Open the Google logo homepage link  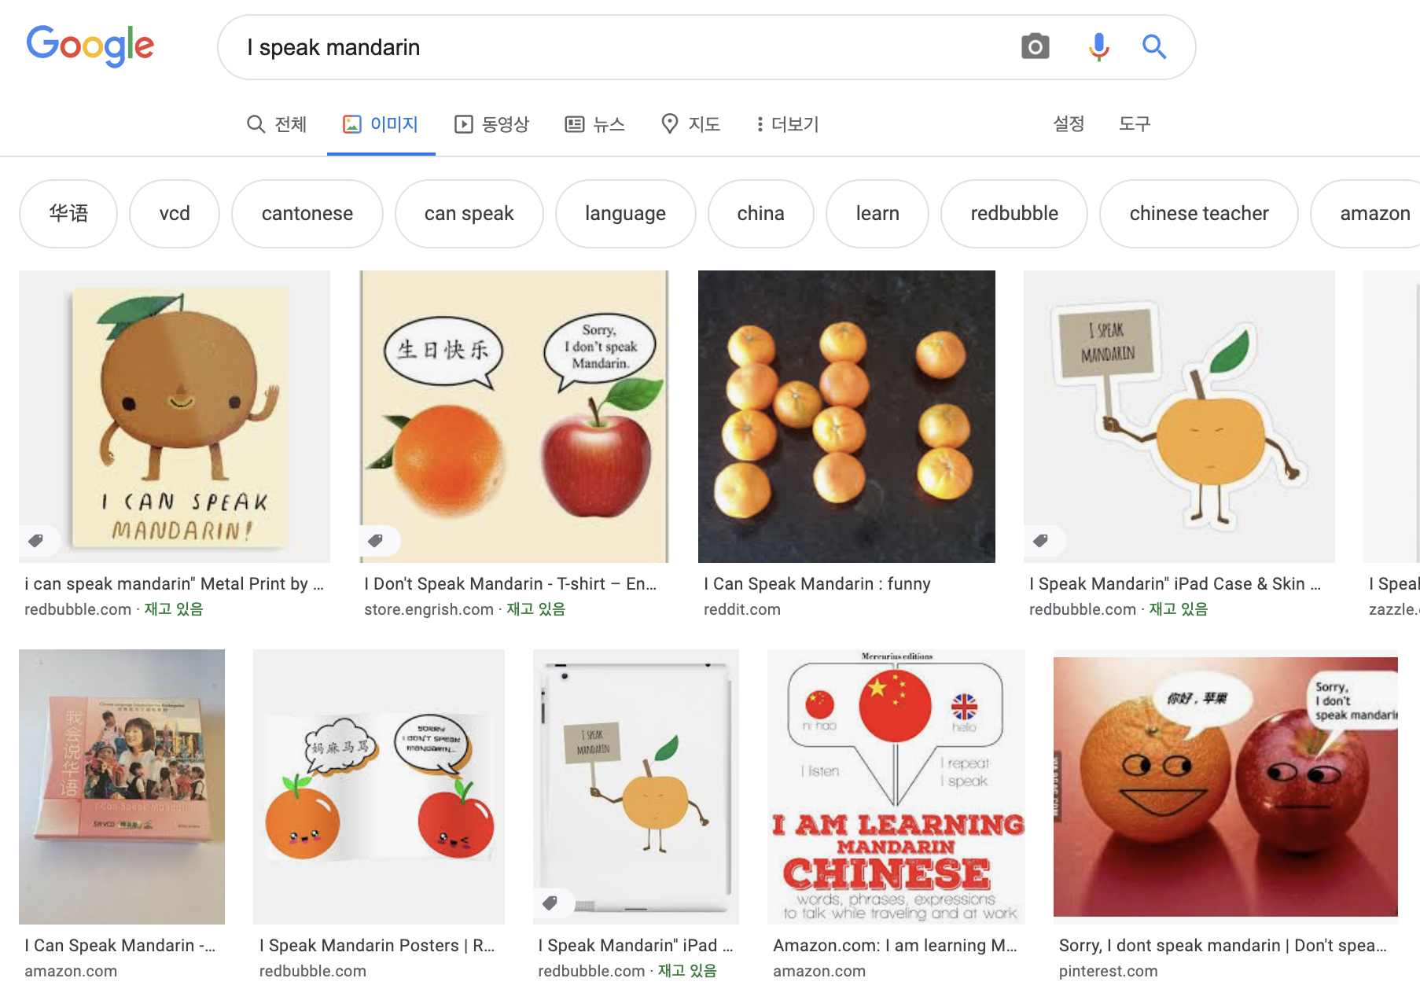pos(90,46)
